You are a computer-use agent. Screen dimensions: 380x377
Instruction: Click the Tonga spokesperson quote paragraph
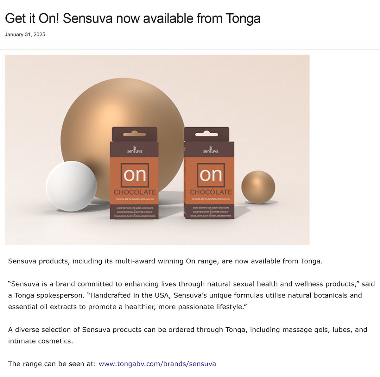pyautogui.click(x=191, y=295)
